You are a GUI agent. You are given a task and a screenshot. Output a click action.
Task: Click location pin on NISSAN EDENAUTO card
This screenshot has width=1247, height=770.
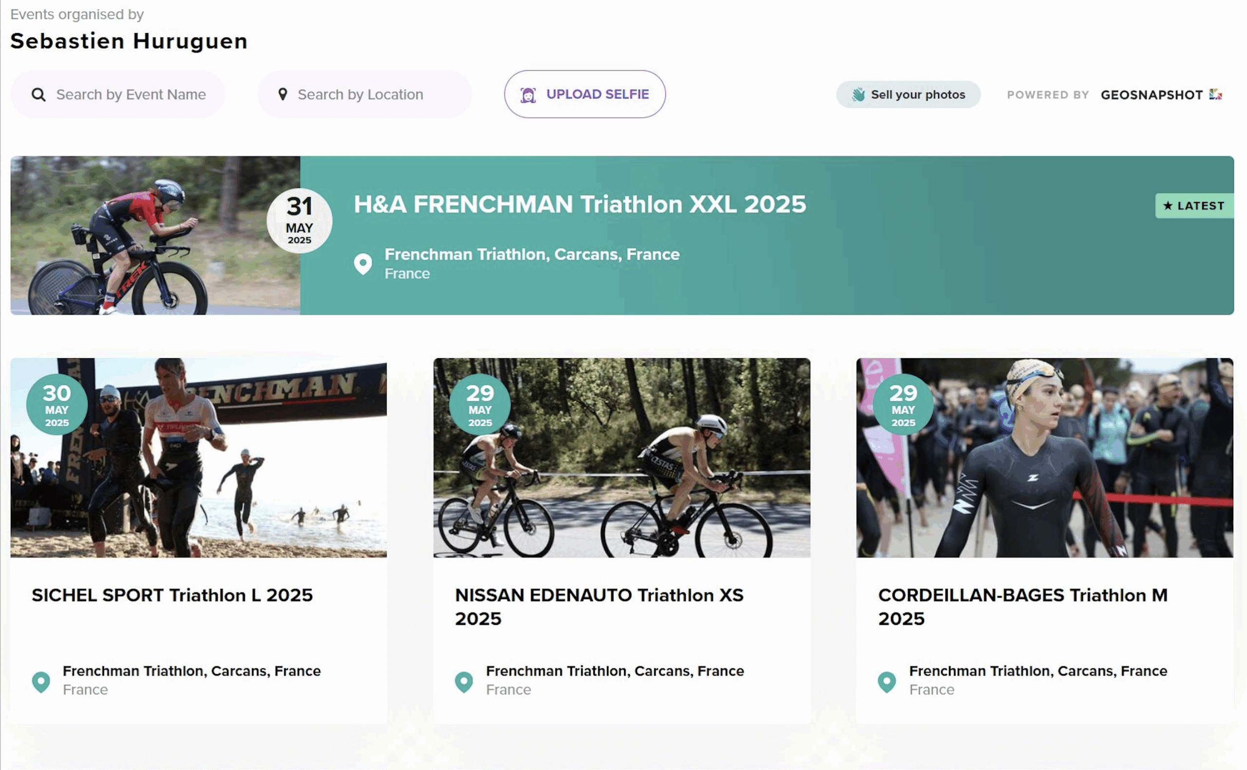coord(464,682)
